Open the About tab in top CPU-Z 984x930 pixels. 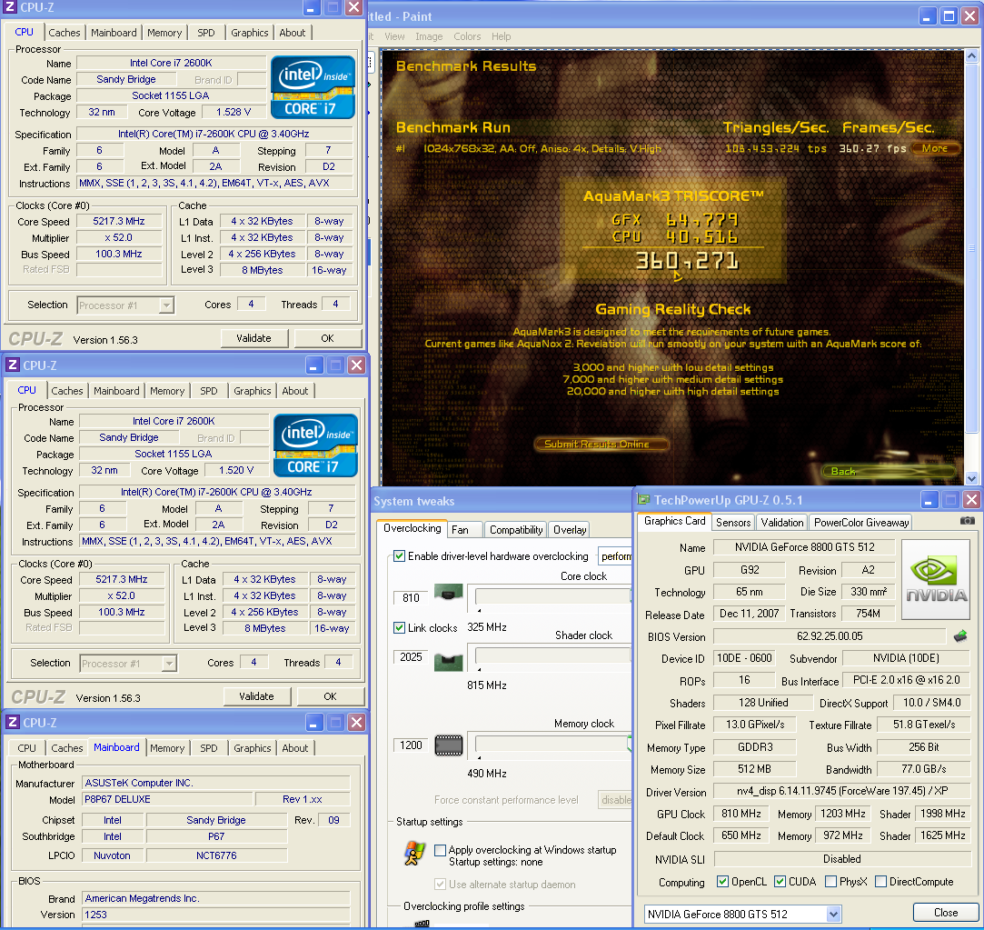click(x=293, y=33)
